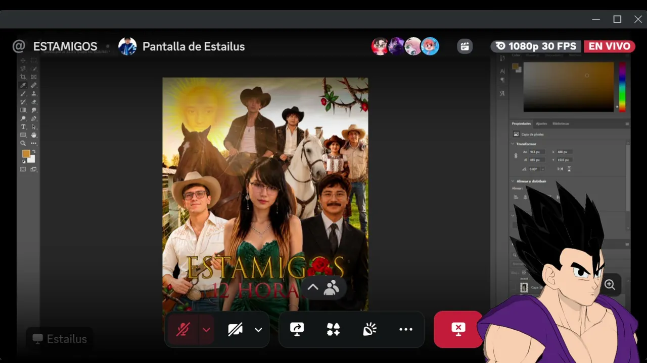647x363 pixels.
Task: Toggle Quick Mask mode
Action: (23, 169)
